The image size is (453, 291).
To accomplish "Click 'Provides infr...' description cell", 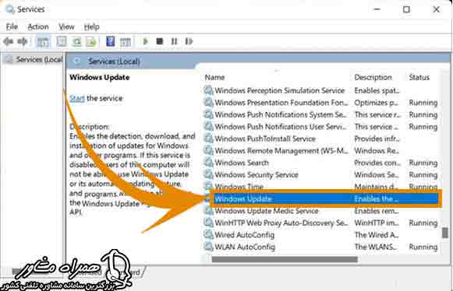I will coord(377,138).
